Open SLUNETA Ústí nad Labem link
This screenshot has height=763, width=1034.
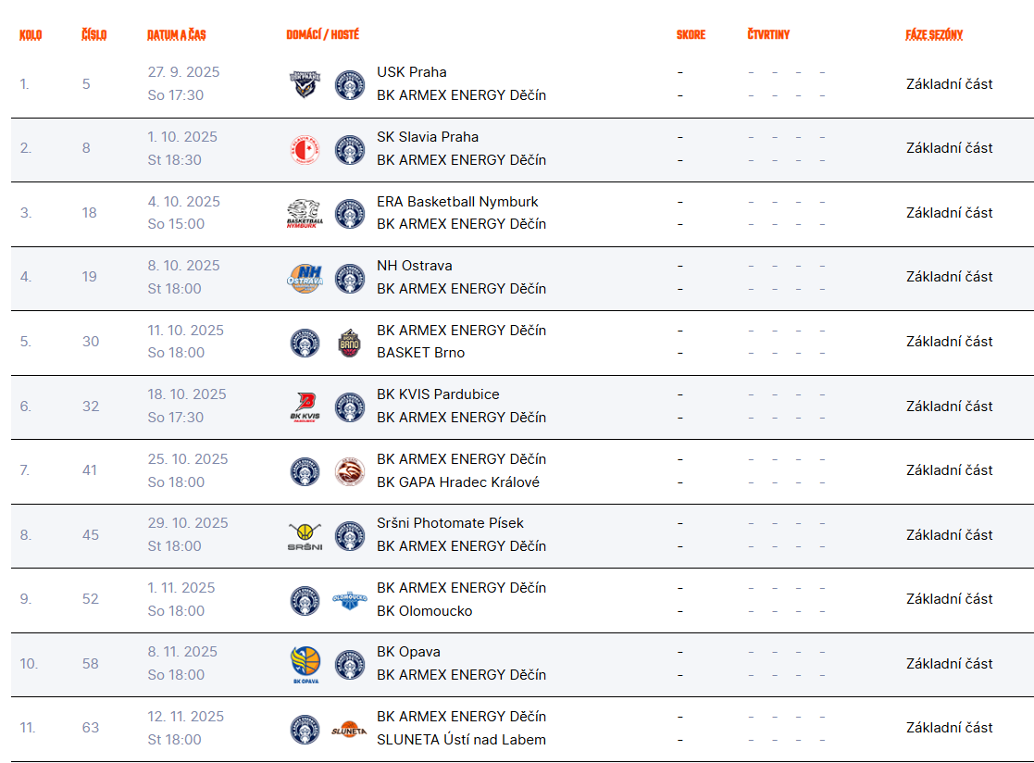(461, 740)
